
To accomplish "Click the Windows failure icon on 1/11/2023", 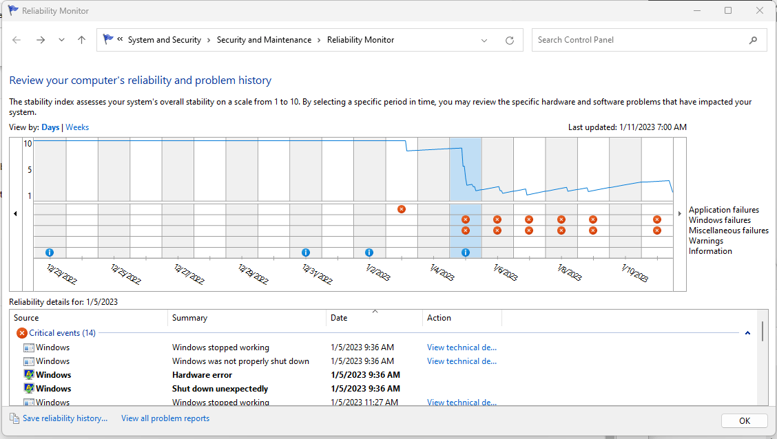I will 657,219.
